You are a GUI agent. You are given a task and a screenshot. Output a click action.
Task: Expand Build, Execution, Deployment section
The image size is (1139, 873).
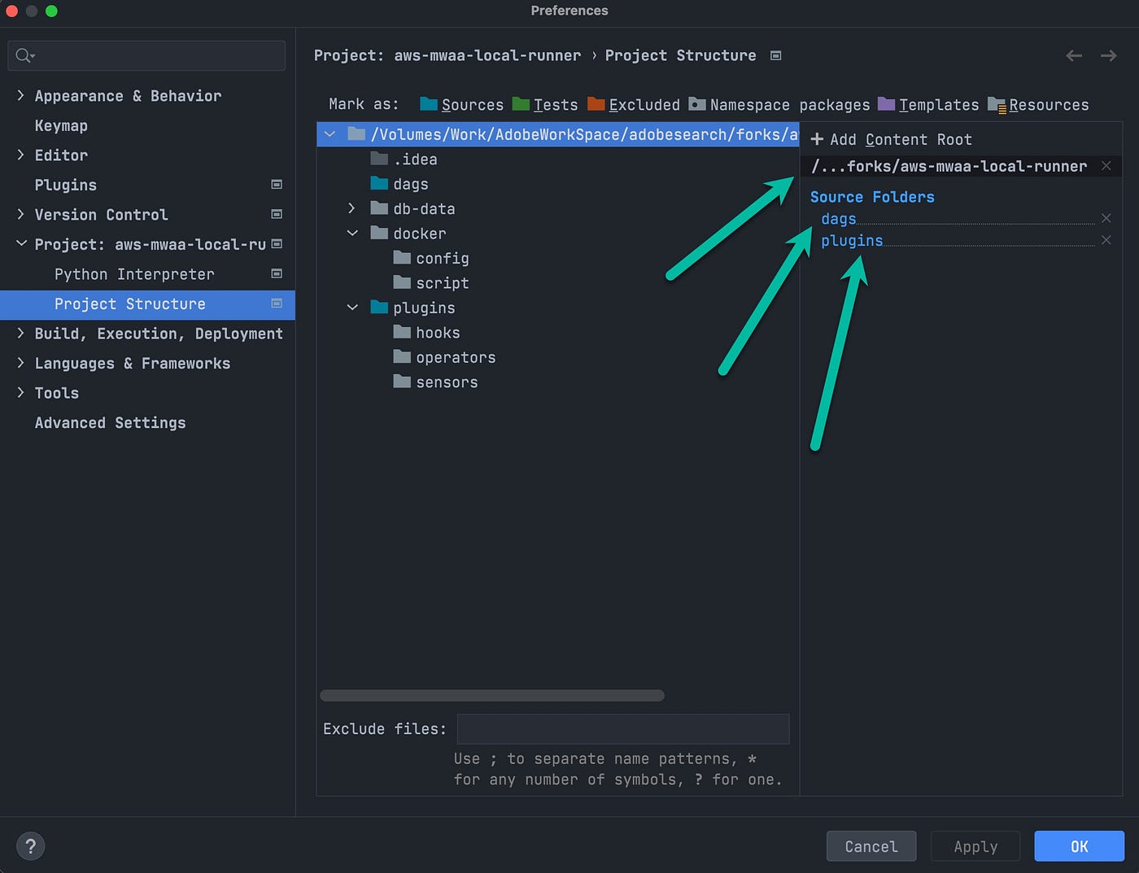tap(20, 333)
